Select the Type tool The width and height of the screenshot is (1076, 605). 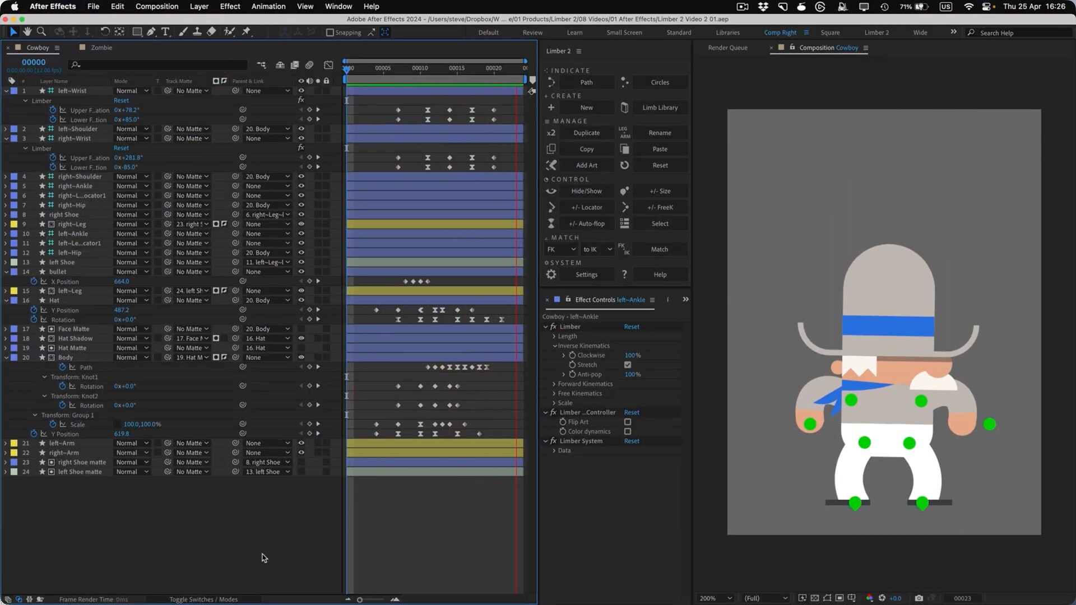[x=165, y=32]
